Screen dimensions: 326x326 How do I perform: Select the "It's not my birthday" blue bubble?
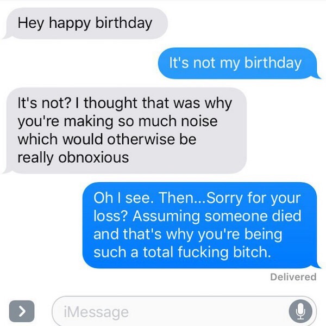[239, 63]
